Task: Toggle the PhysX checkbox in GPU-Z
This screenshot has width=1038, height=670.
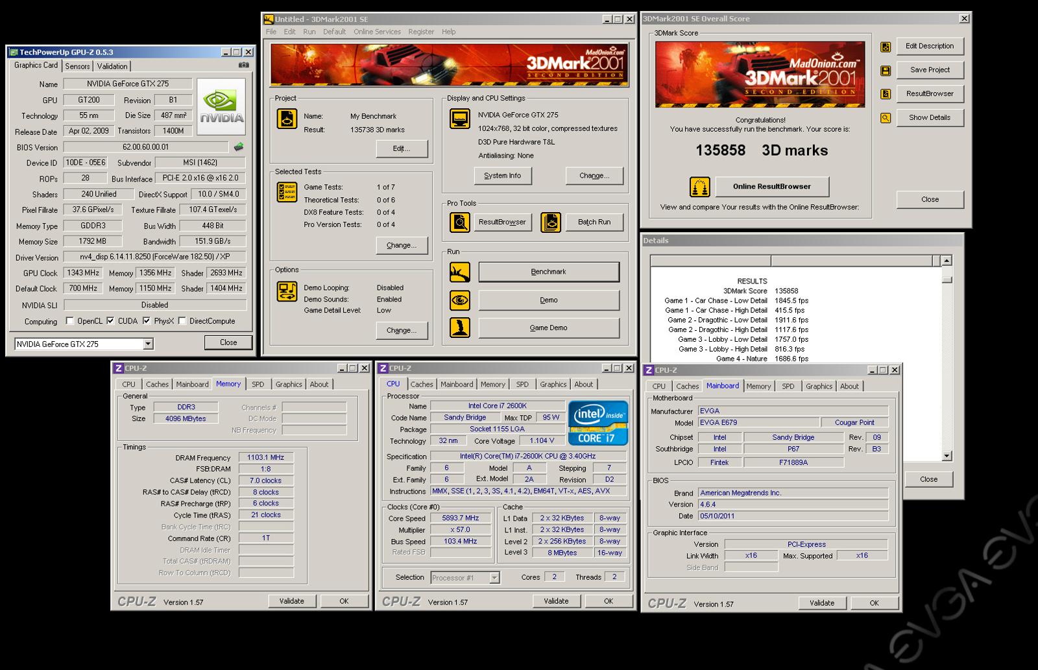Action: 147,320
